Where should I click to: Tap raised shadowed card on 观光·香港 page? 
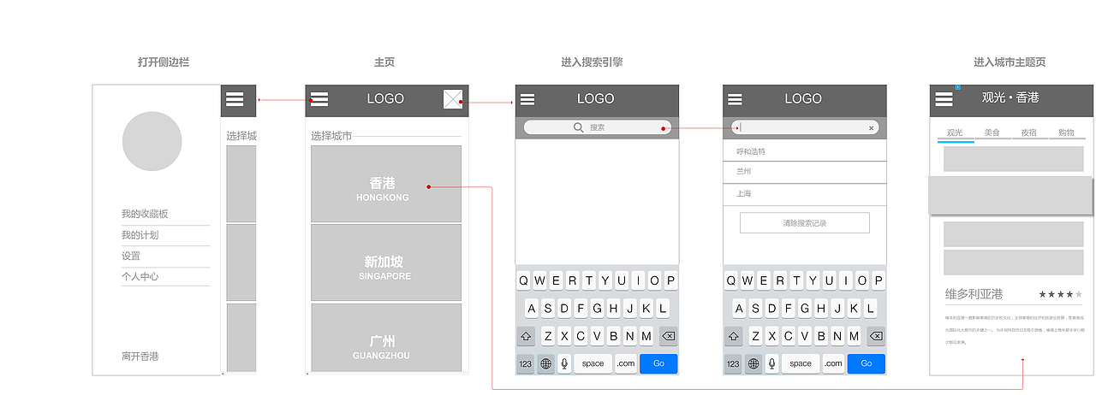tap(1010, 196)
